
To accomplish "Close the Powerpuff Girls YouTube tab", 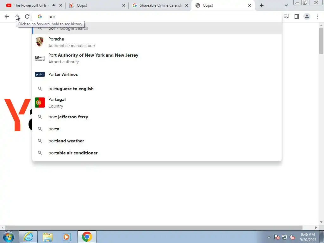I will [61, 5].
